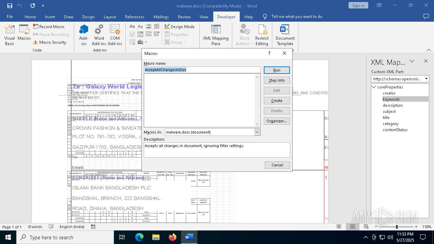434x244 pixels.
Task: Cancel the Macros dialog
Action: [x=277, y=165]
